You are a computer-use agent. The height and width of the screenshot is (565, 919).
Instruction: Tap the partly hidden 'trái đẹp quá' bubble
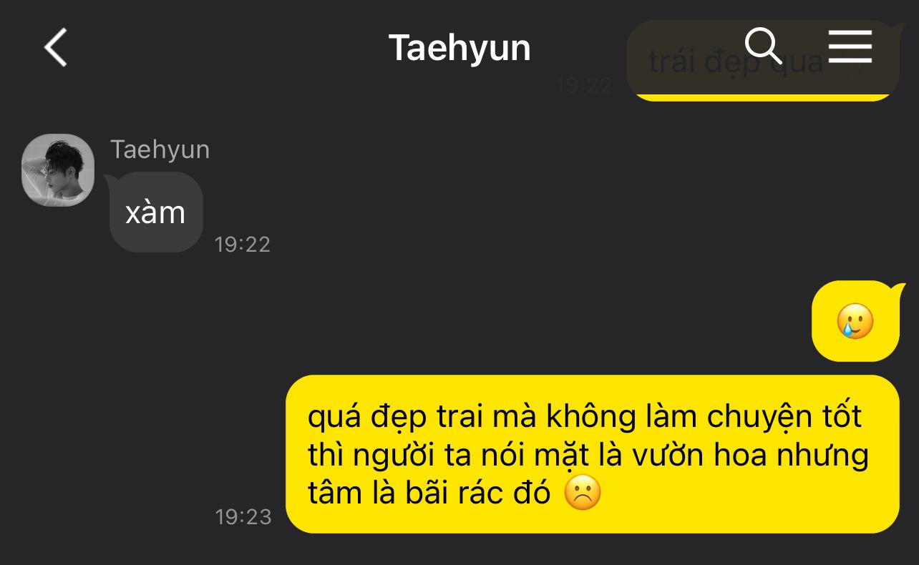click(x=762, y=61)
